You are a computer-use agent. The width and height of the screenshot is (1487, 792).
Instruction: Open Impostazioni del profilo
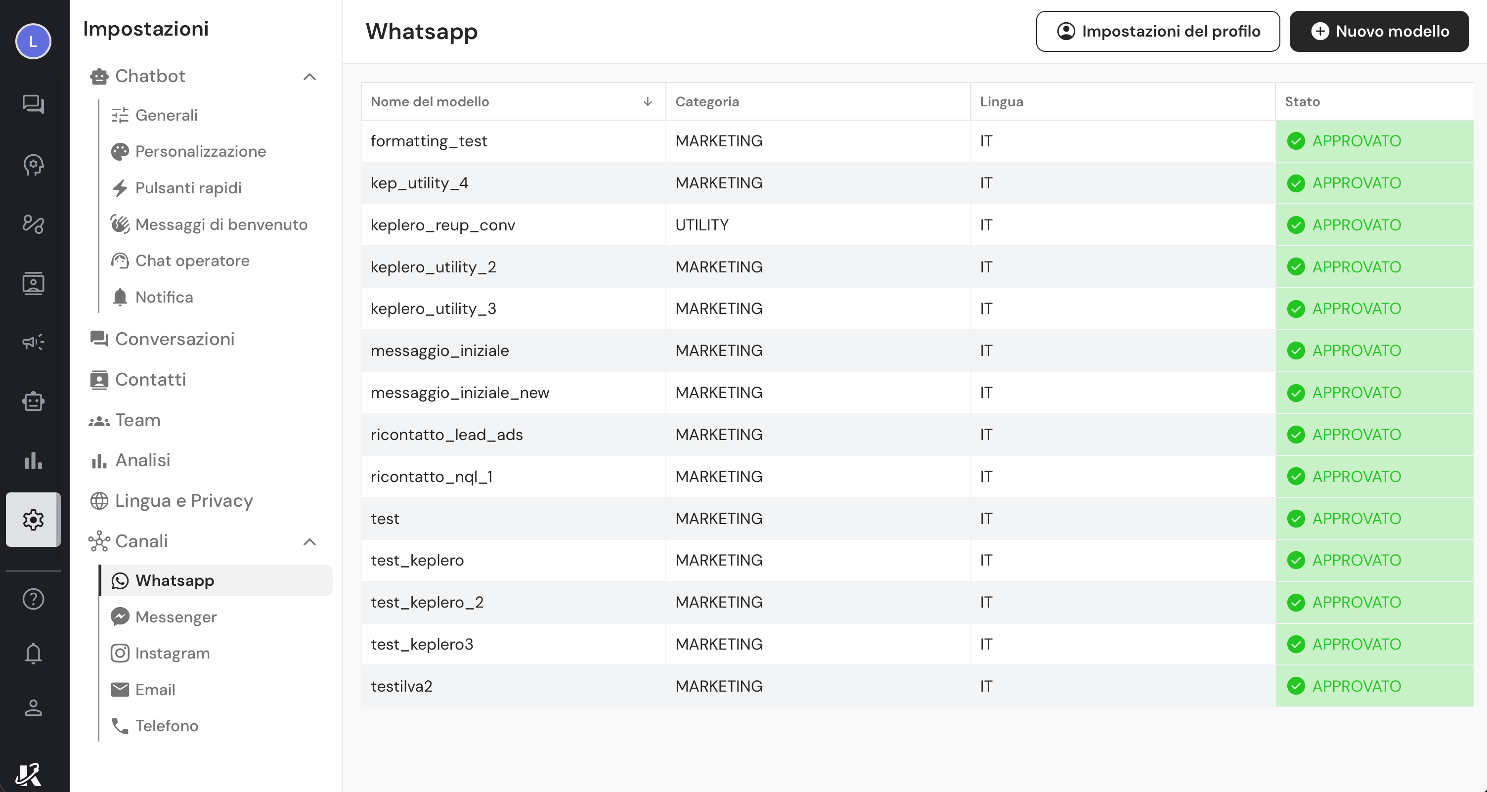(1157, 31)
